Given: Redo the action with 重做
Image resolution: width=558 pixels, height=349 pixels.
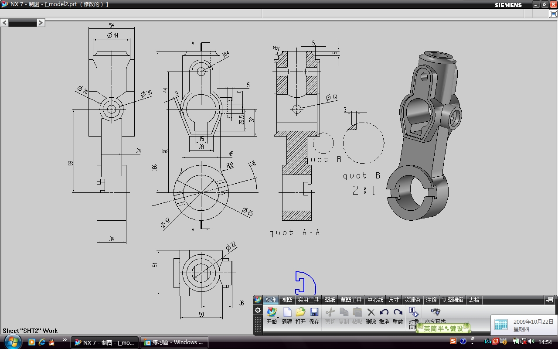Looking at the screenshot, I should coord(398,316).
